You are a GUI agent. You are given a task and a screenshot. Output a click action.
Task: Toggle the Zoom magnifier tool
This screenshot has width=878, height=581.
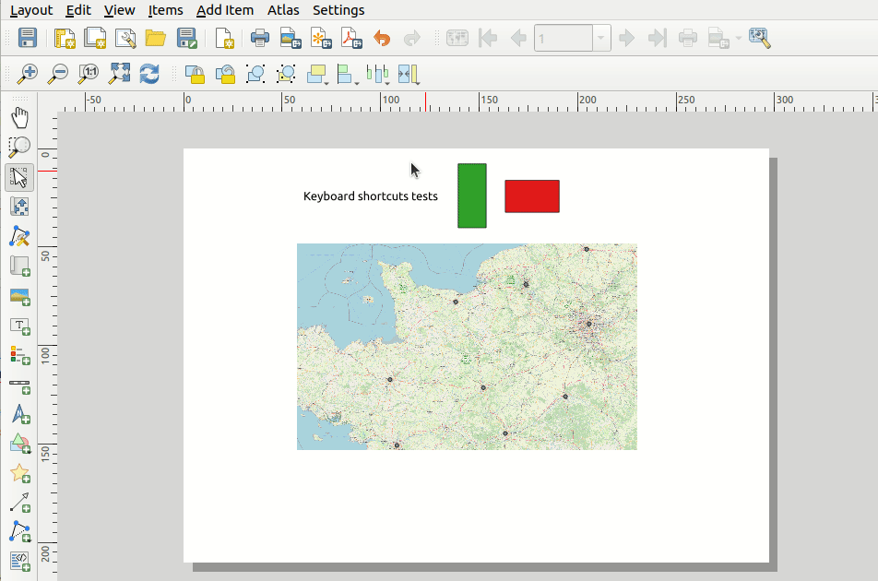19,147
